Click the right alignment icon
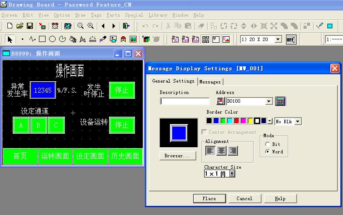This screenshot has width=343, height=215. coord(232,151)
